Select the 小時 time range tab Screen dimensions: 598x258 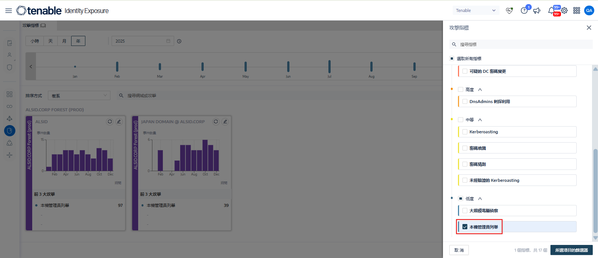point(35,41)
